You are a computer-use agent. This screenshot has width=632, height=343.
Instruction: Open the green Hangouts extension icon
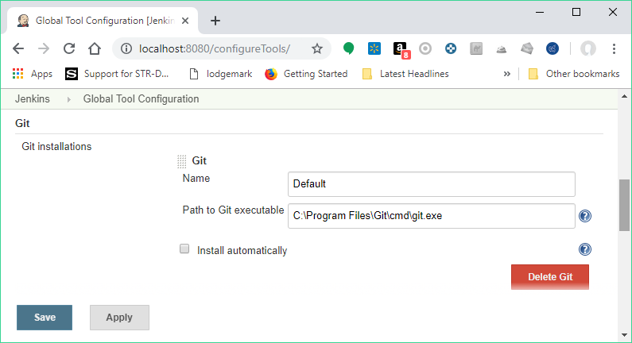pyautogui.click(x=349, y=48)
